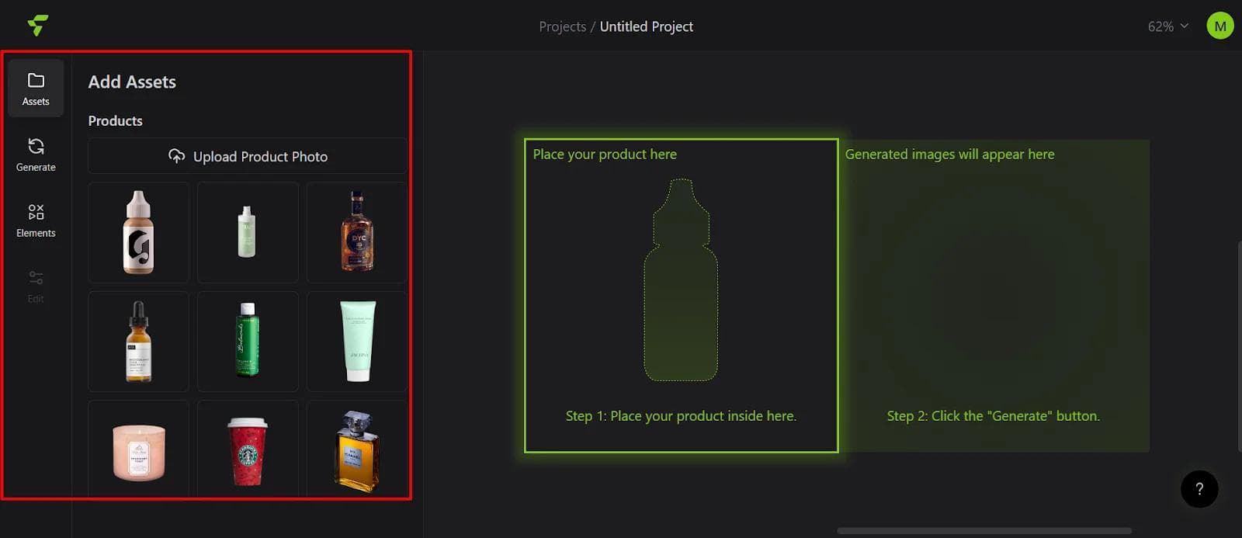This screenshot has height=538, width=1242.
Task: Select the Glossier foundation bottle thumbnail
Action: 138,232
